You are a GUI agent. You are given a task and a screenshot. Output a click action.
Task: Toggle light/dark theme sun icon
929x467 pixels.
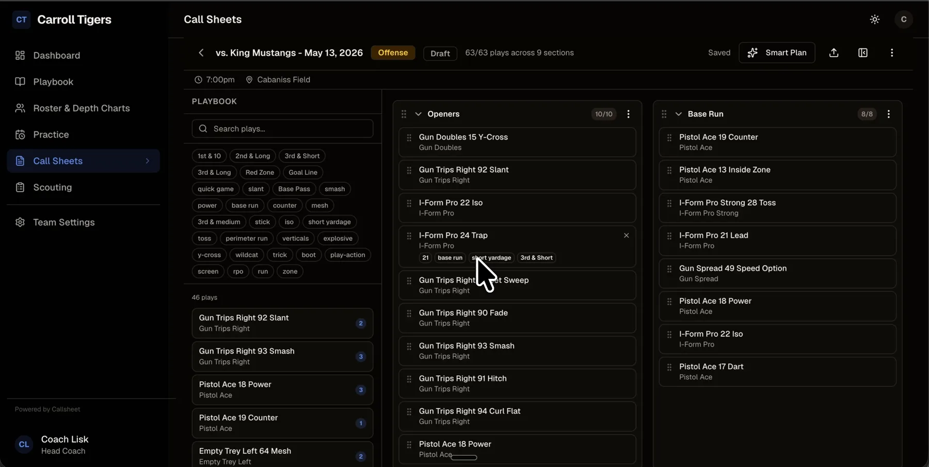pos(875,20)
